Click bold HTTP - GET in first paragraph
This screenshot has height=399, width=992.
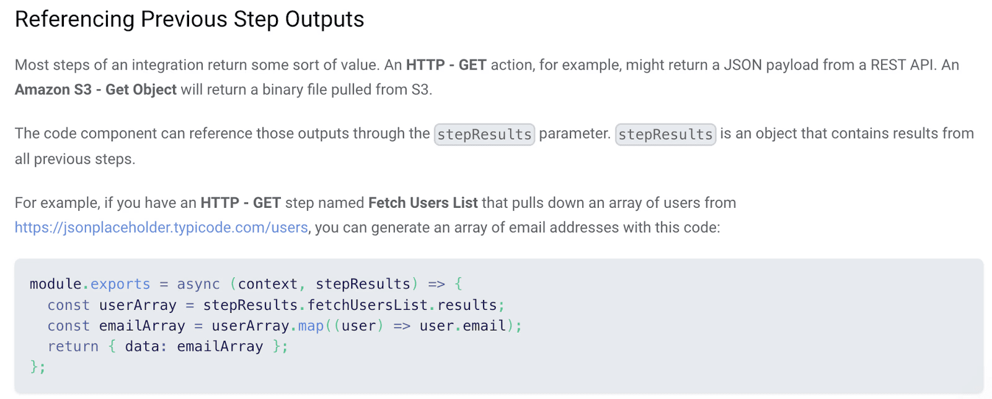[446, 65]
